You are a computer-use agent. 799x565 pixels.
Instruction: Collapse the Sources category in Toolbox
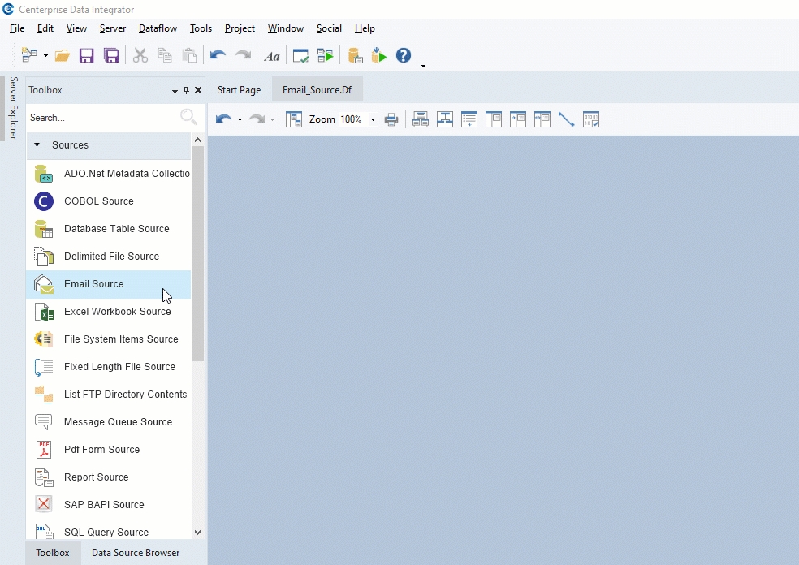37,145
